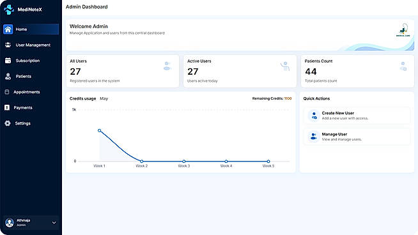Click the Settings gear icon

tap(8, 123)
